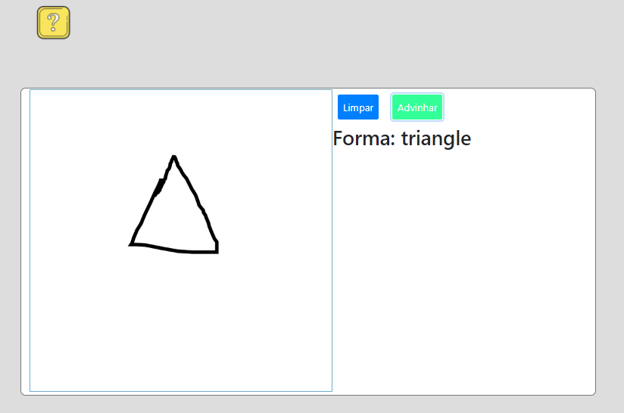Click the triangle's bottom-left corner vertex
The image size is (624, 413).
pyautogui.click(x=132, y=244)
